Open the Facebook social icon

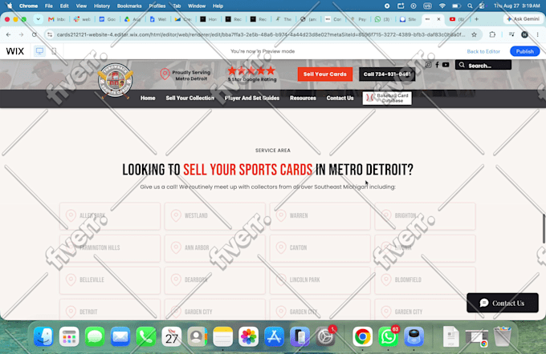[x=437, y=65]
